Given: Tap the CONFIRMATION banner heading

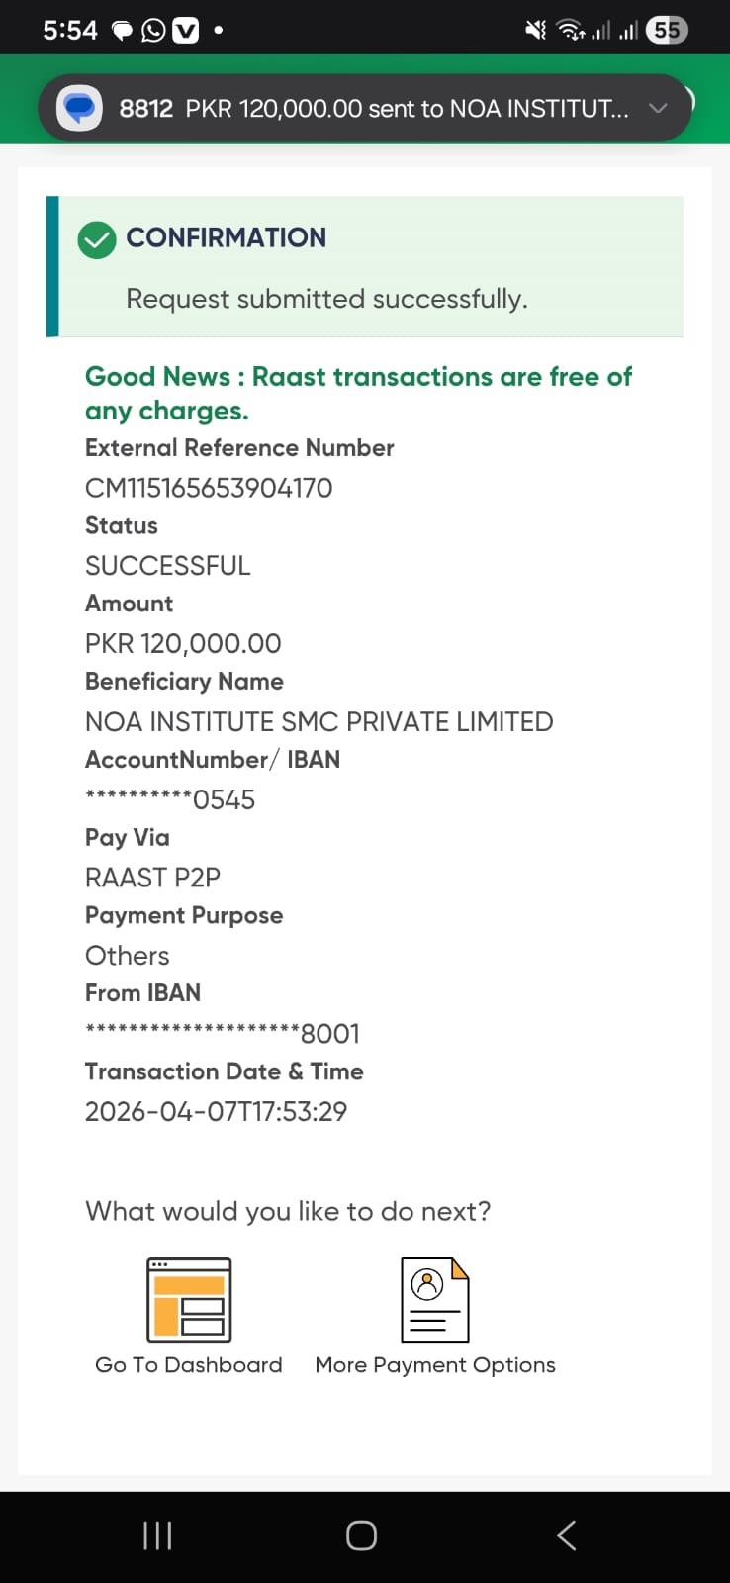Looking at the screenshot, I should click(x=226, y=237).
